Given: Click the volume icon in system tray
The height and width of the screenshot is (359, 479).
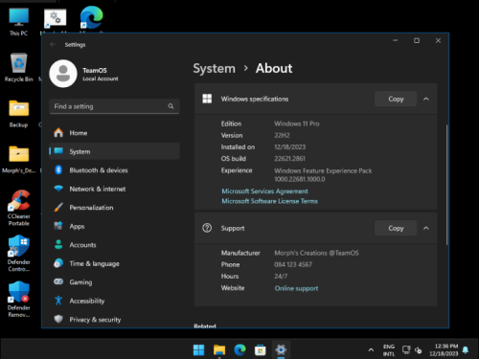Looking at the screenshot, I should point(419,350).
